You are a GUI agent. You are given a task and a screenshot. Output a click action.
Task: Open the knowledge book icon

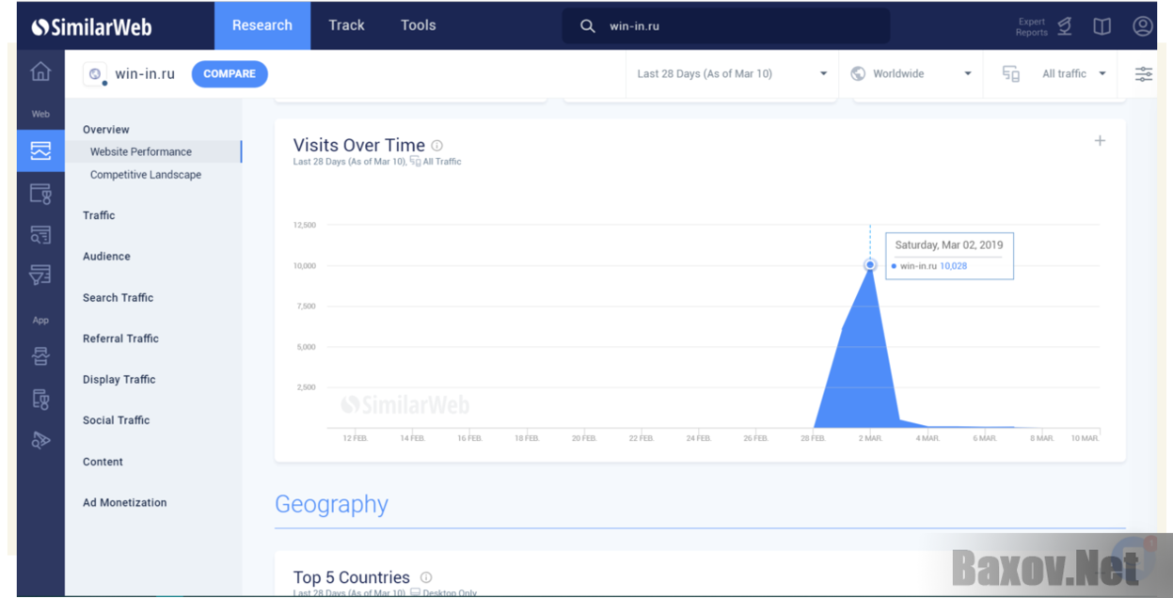(x=1102, y=26)
